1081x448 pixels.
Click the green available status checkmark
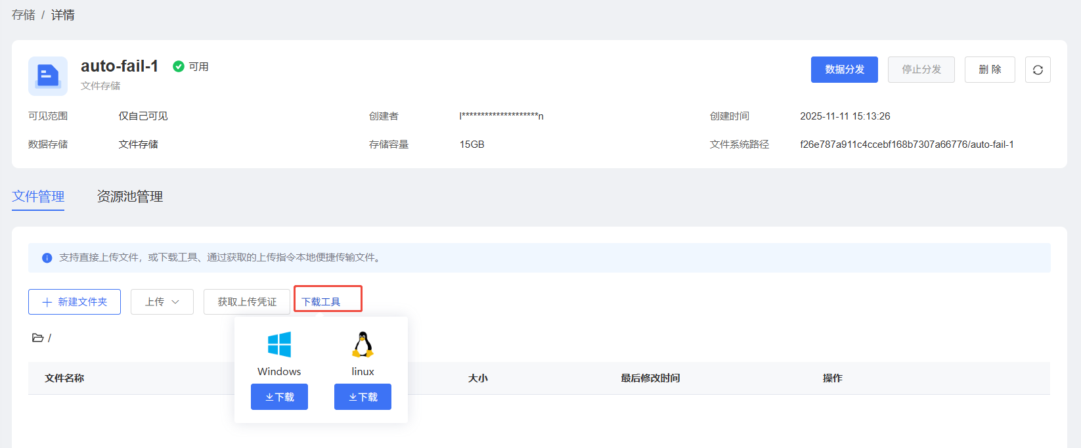point(178,66)
